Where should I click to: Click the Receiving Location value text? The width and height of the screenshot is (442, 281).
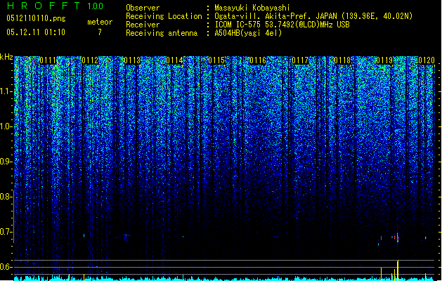click(313, 16)
